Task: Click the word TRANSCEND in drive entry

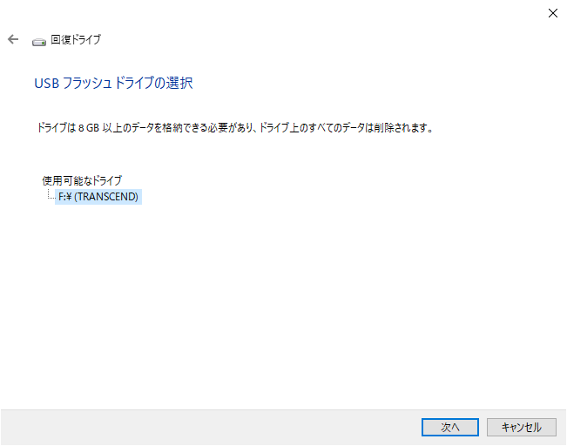Action: 106,196
